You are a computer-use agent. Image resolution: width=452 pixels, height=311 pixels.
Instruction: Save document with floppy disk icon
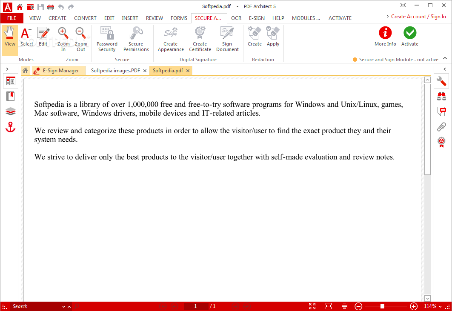tap(40, 7)
